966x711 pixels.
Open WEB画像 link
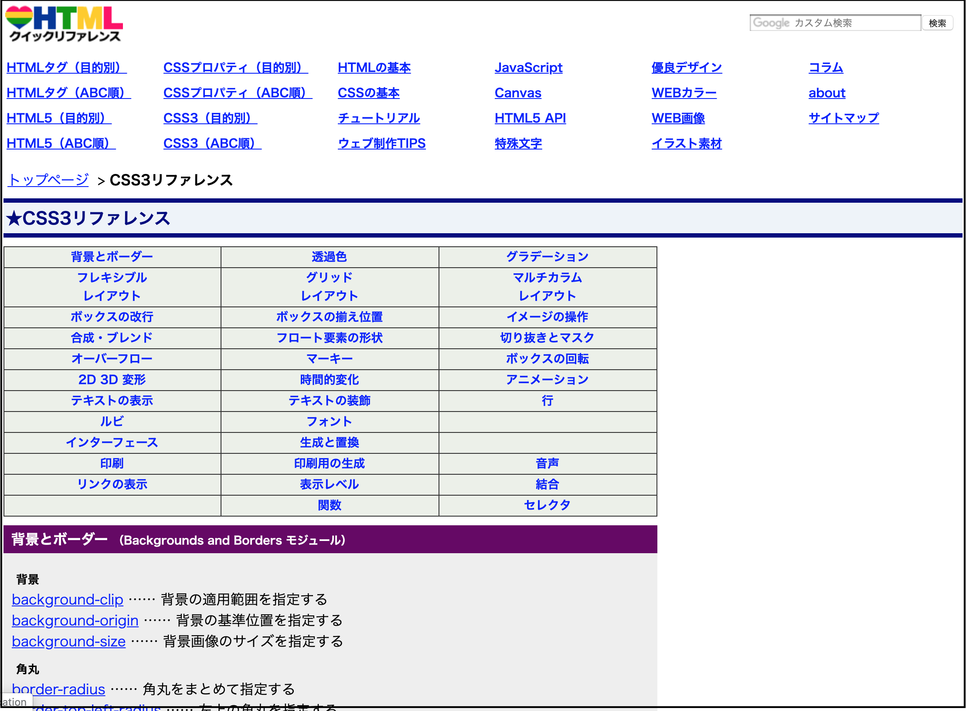[x=678, y=118]
